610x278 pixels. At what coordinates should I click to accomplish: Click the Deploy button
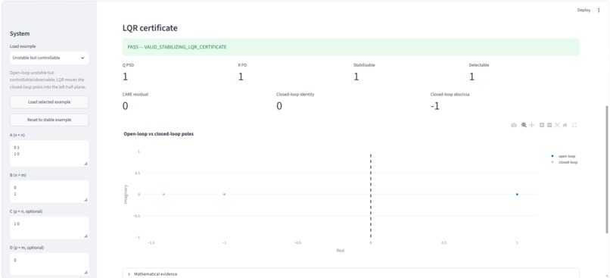[x=584, y=11]
